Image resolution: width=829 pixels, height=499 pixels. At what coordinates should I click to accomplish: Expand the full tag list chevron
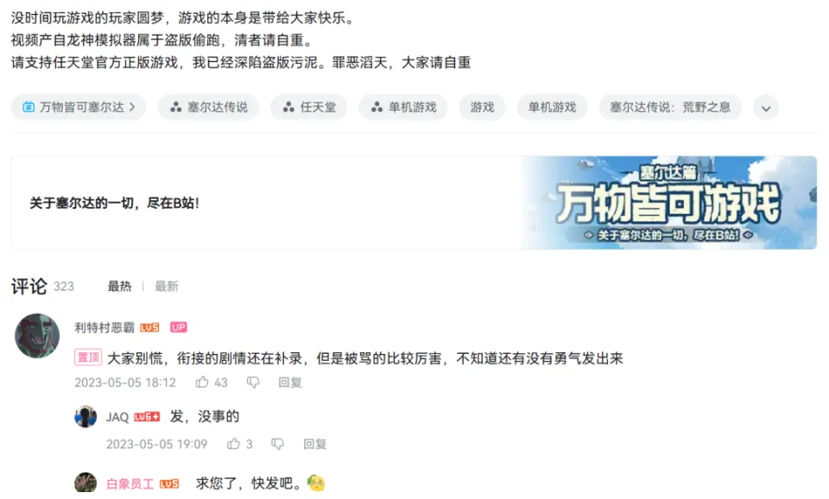tap(766, 108)
